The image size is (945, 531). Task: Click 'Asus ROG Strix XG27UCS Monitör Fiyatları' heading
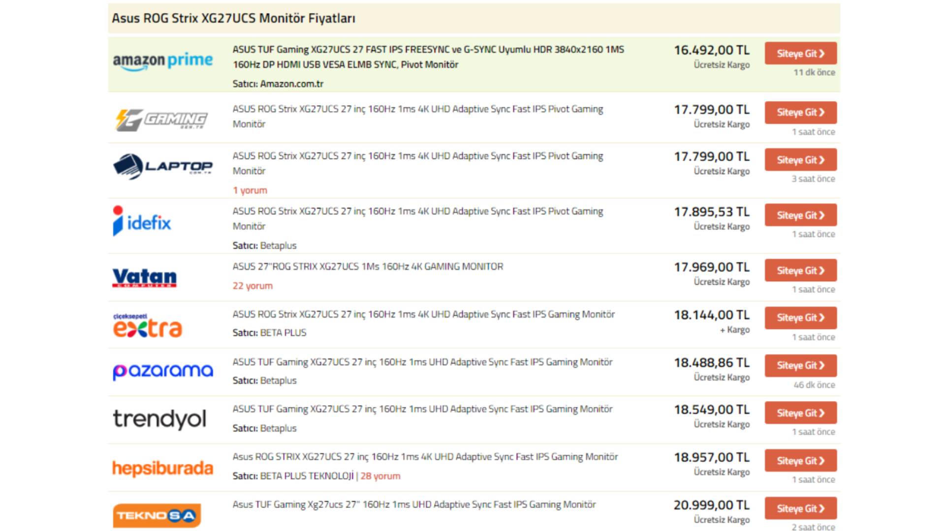(233, 18)
